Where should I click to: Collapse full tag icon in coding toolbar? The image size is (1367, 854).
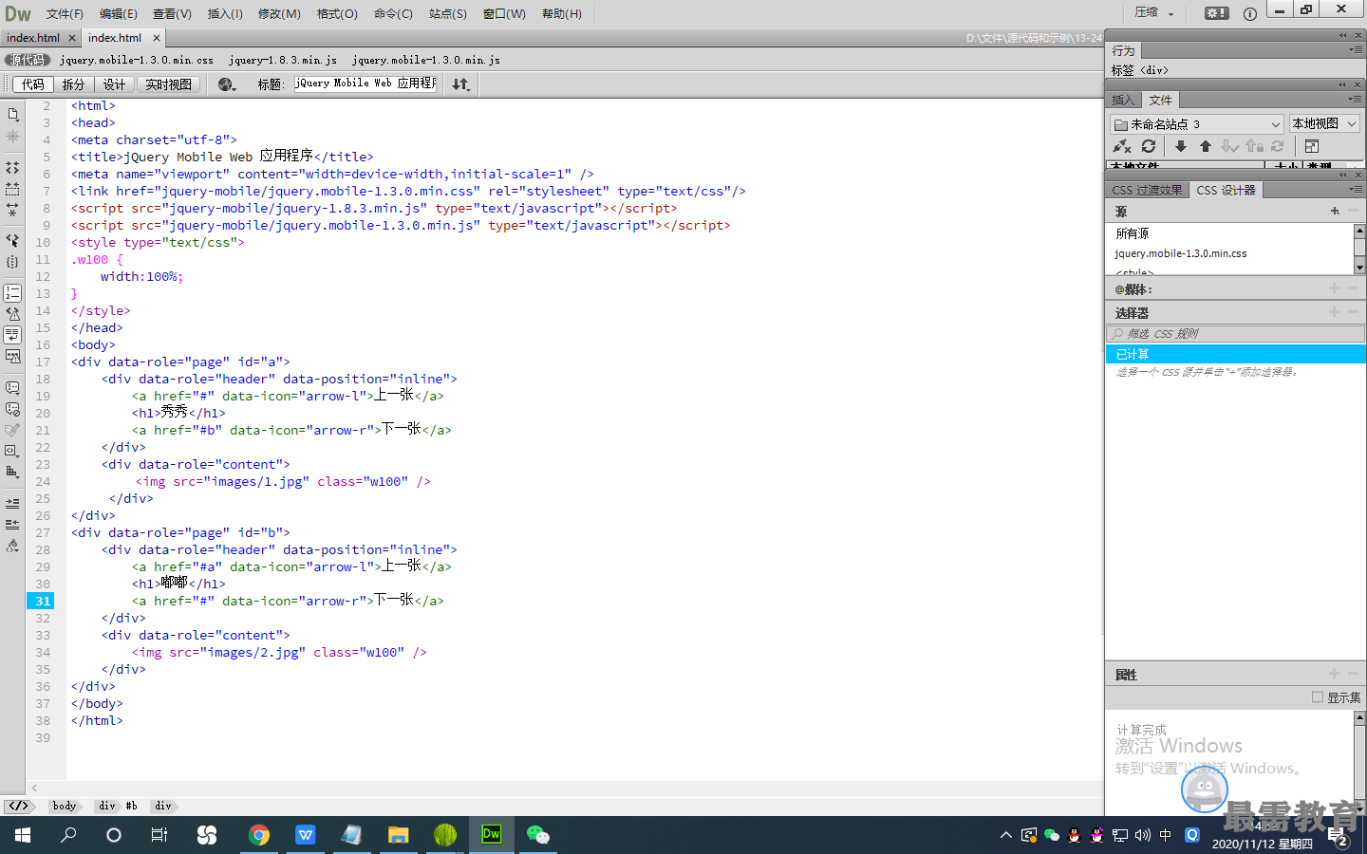[x=12, y=168]
